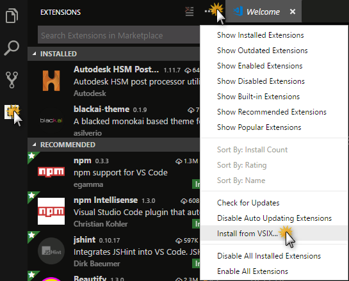Screen dimensions: 349x281
Task: Select Show Installed Extensions
Action: [x=275, y=35]
